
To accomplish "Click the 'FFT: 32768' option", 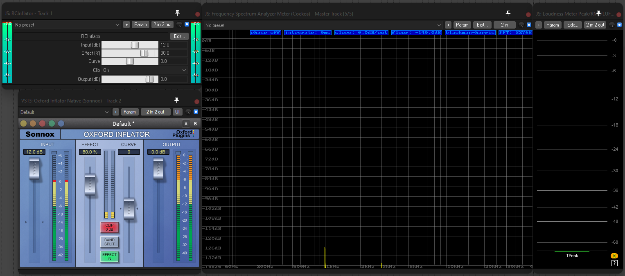I will [515, 32].
